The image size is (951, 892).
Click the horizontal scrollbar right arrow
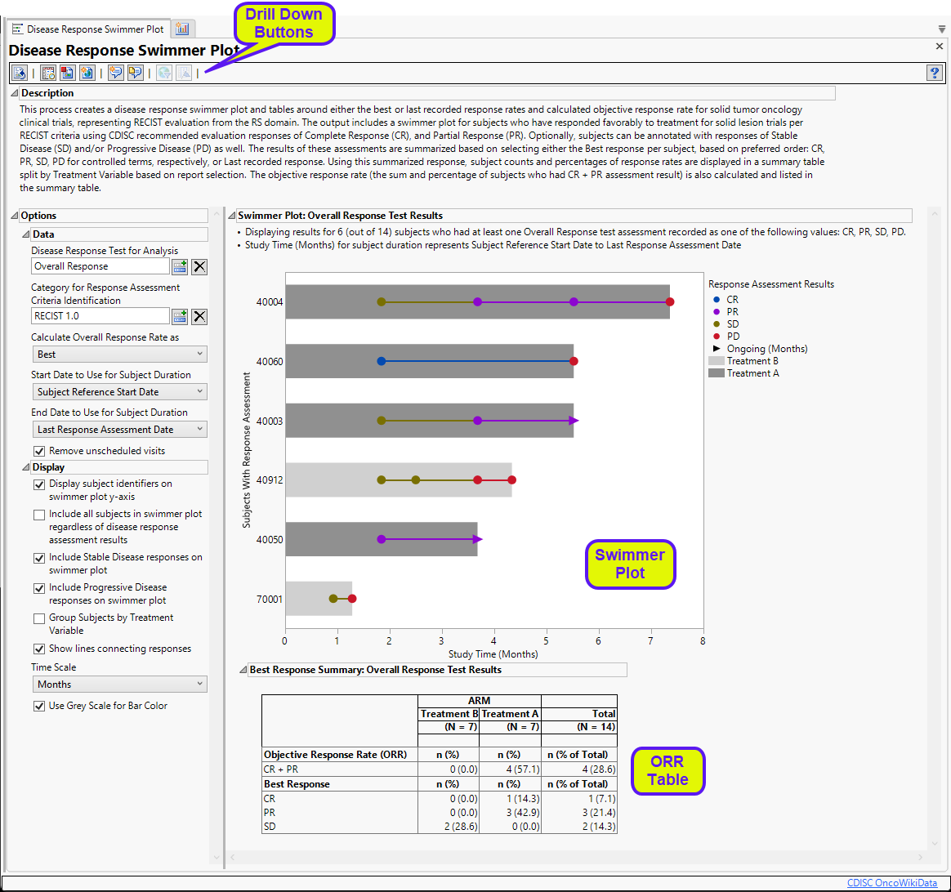coord(919,857)
